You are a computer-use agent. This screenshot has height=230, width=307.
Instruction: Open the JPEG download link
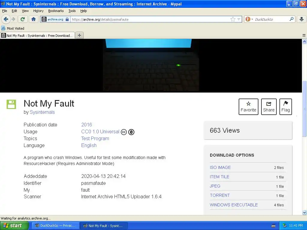click(215, 186)
